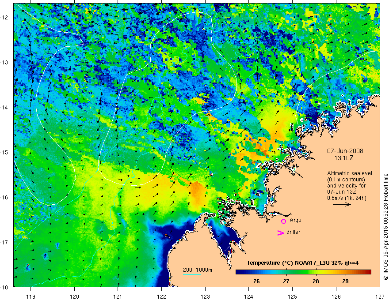Click the 'and velocity for' legend line
This screenshot has height=300, width=389.
coord(346,186)
